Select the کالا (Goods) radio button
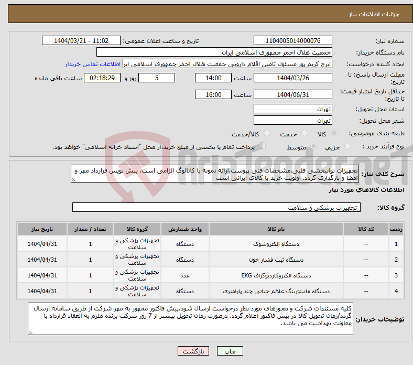This screenshot has width=413, height=365. click(x=334, y=134)
